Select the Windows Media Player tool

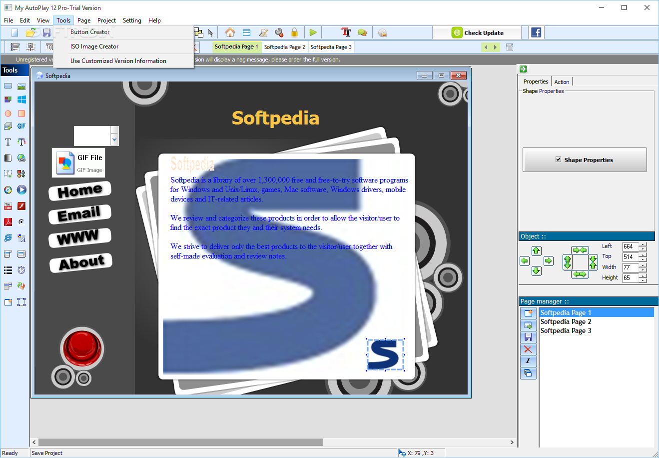click(x=8, y=190)
